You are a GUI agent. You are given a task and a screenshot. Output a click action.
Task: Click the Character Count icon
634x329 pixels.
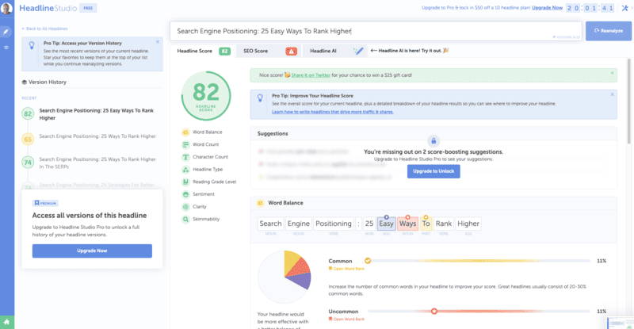[x=185, y=157]
